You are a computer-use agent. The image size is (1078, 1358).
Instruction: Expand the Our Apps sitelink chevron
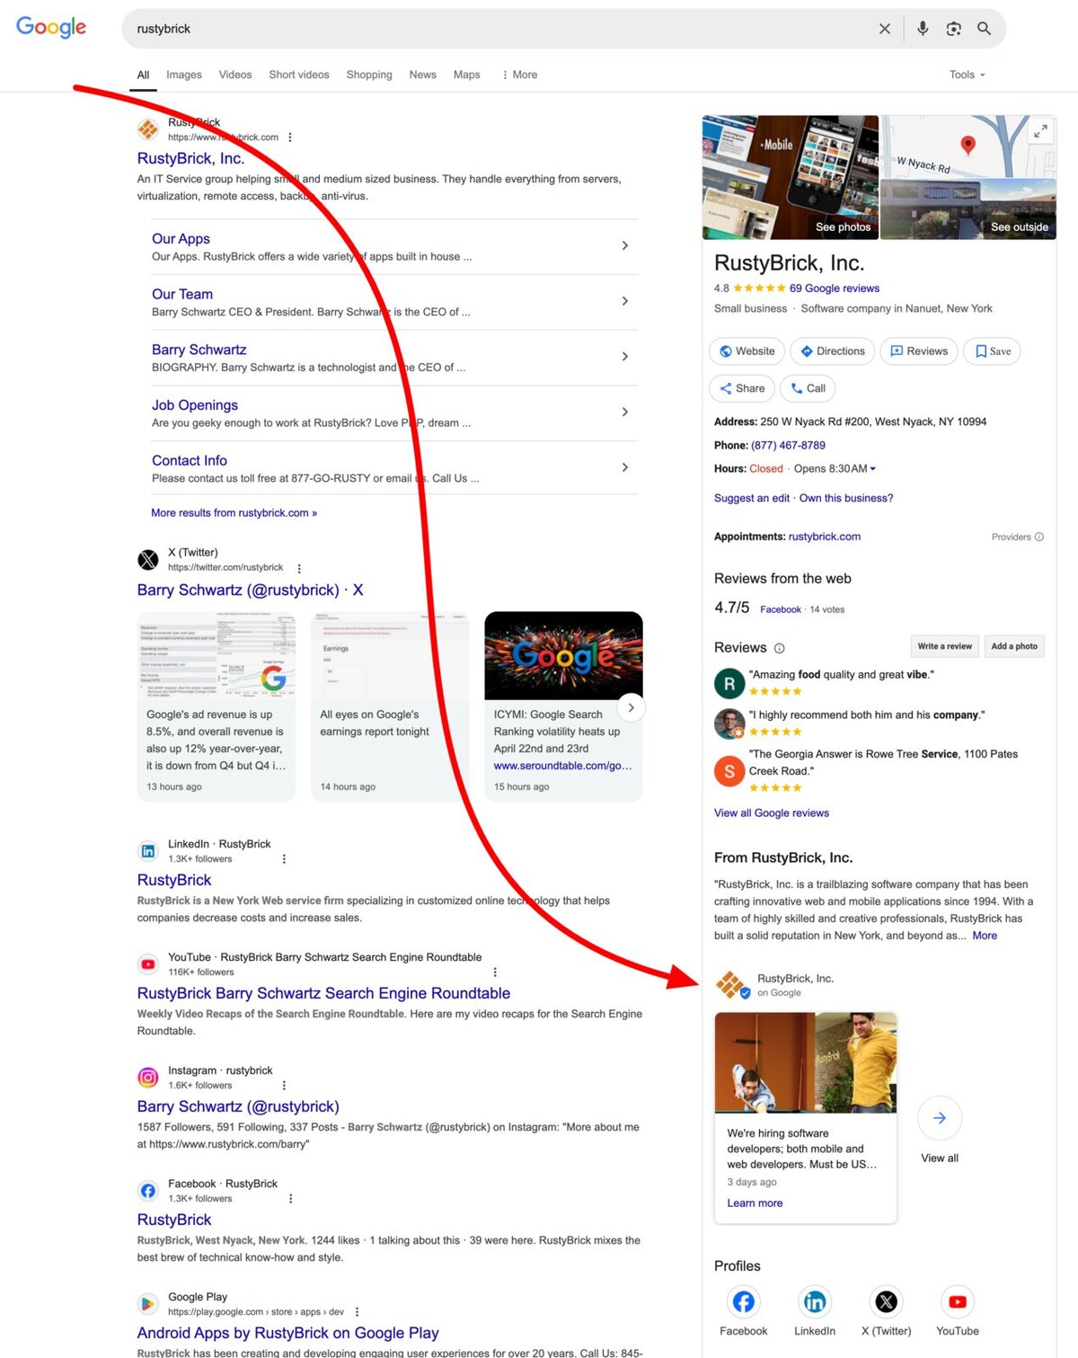(x=625, y=246)
